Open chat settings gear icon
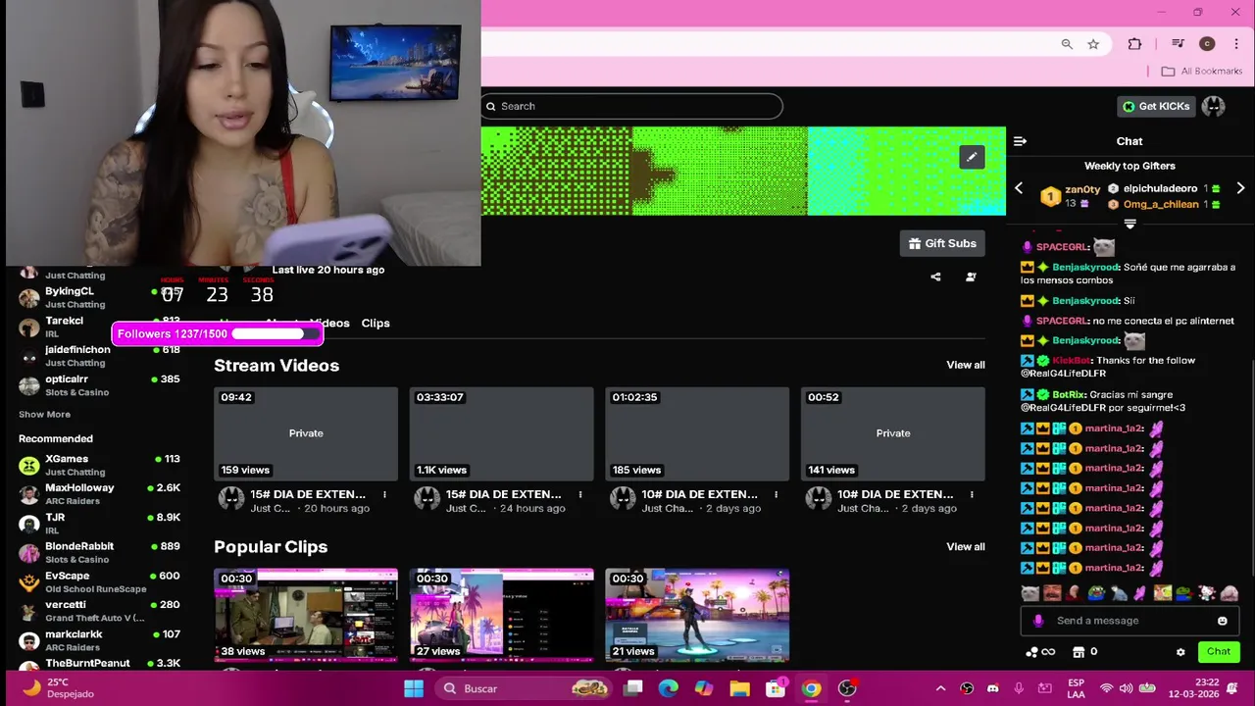The height and width of the screenshot is (706, 1255). 1180,652
